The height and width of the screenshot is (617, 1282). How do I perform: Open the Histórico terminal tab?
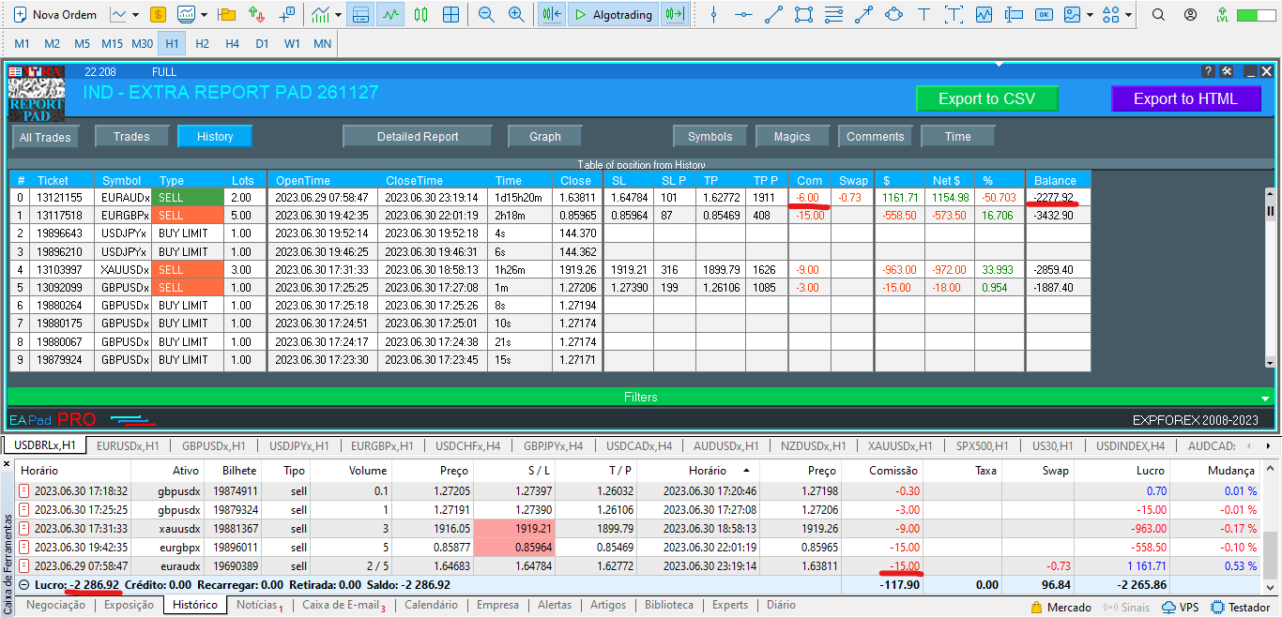(195, 605)
